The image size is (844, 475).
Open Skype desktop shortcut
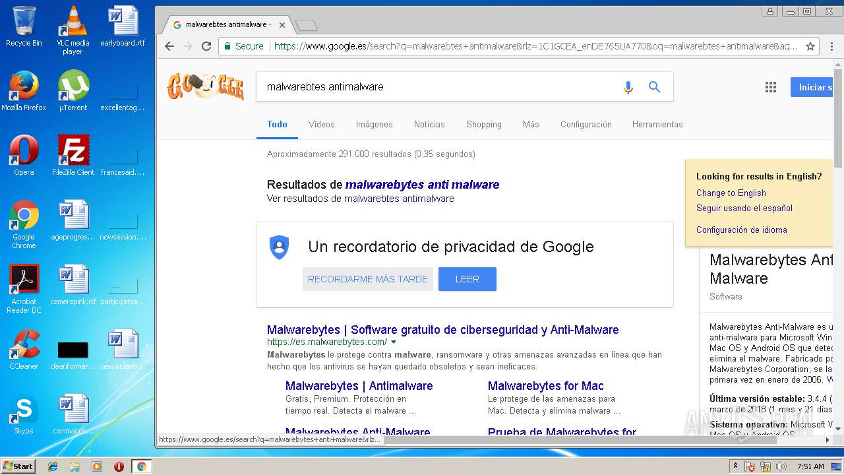pos(24,414)
